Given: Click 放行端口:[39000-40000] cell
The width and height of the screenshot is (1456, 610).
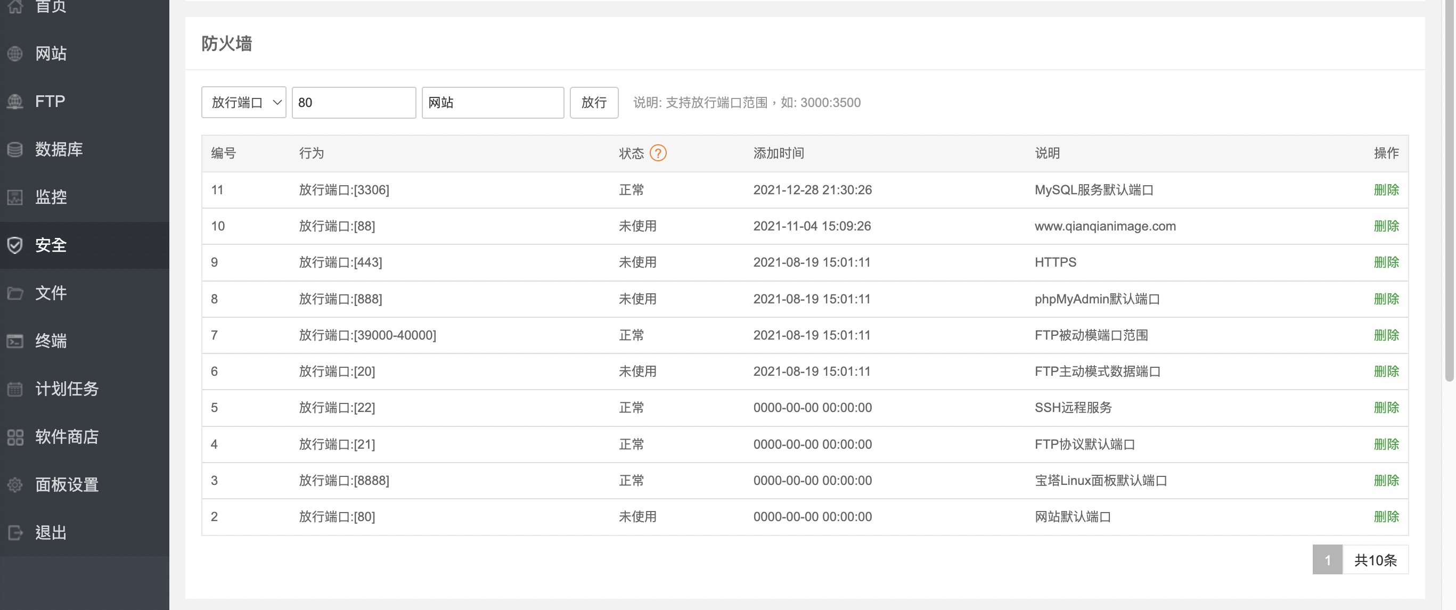Looking at the screenshot, I should coord(367,335).
